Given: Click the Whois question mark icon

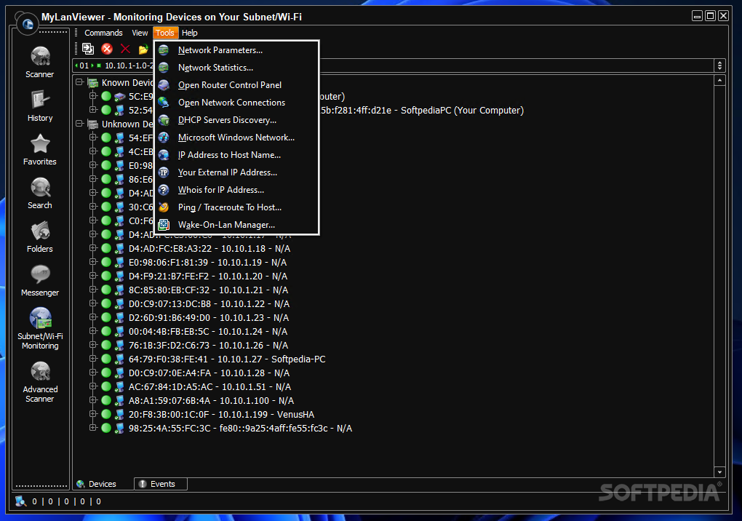Looking at the screenshot, I should 164,190.
